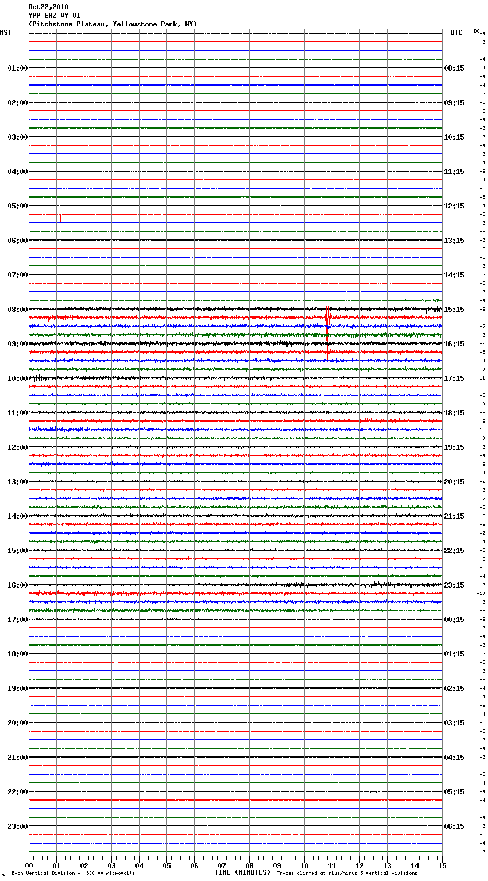Select the 15:00 MST time label
Viewport: 488px width, 881px height.
click(x=18, y=551)
